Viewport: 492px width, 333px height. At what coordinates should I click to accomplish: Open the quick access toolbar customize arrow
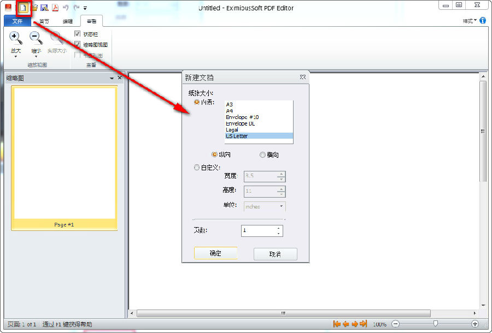click(85, 8)
